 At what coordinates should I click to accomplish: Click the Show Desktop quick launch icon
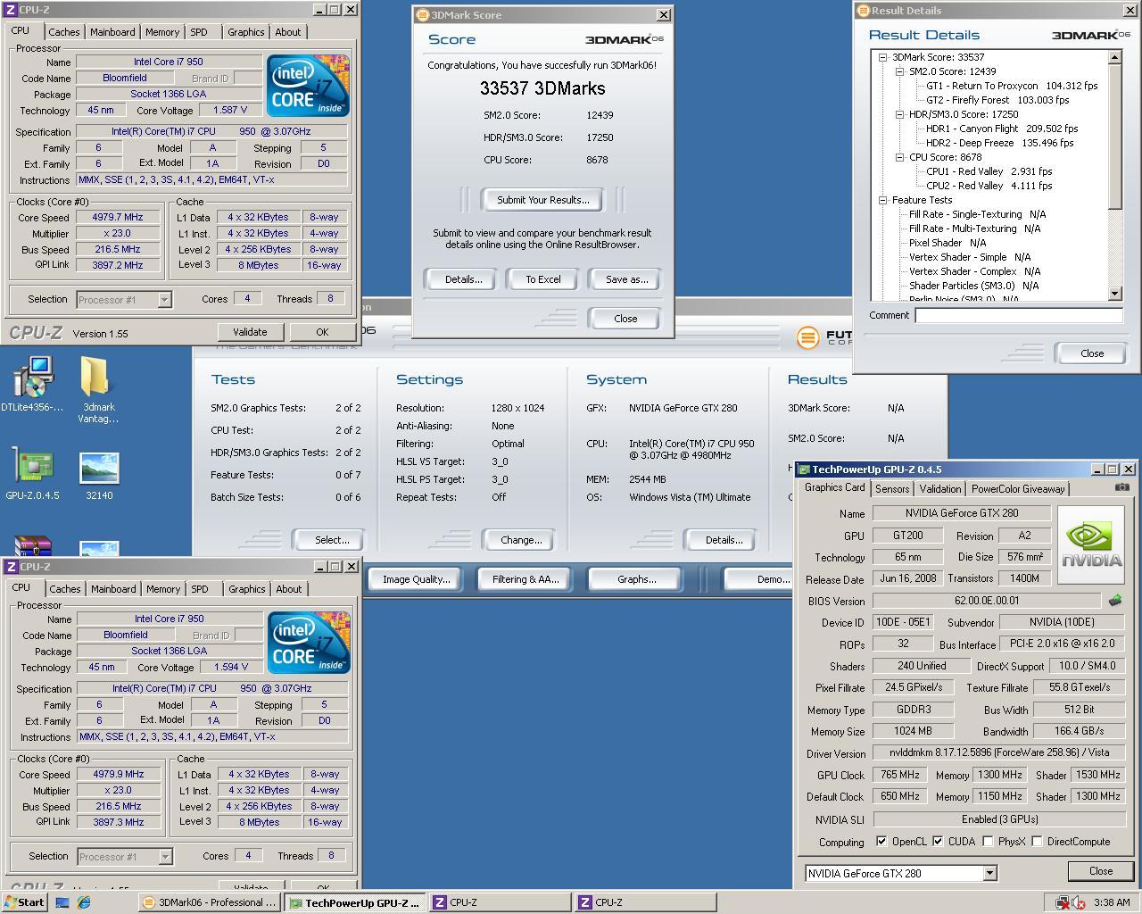pos(62,902)
